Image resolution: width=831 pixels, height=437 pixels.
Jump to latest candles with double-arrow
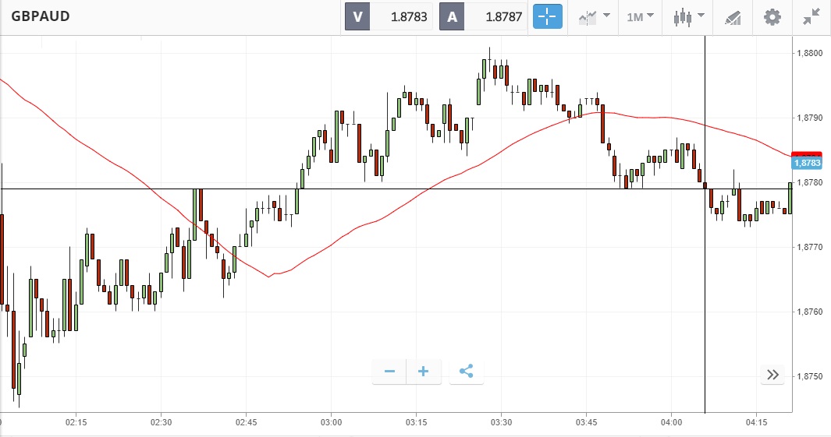(x=772, y=375)
